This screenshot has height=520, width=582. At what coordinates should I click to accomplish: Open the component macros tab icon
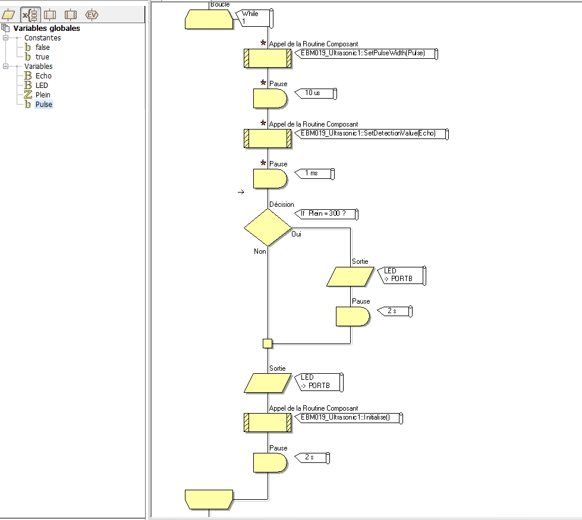pyautogui.click(x=71, y=15)
